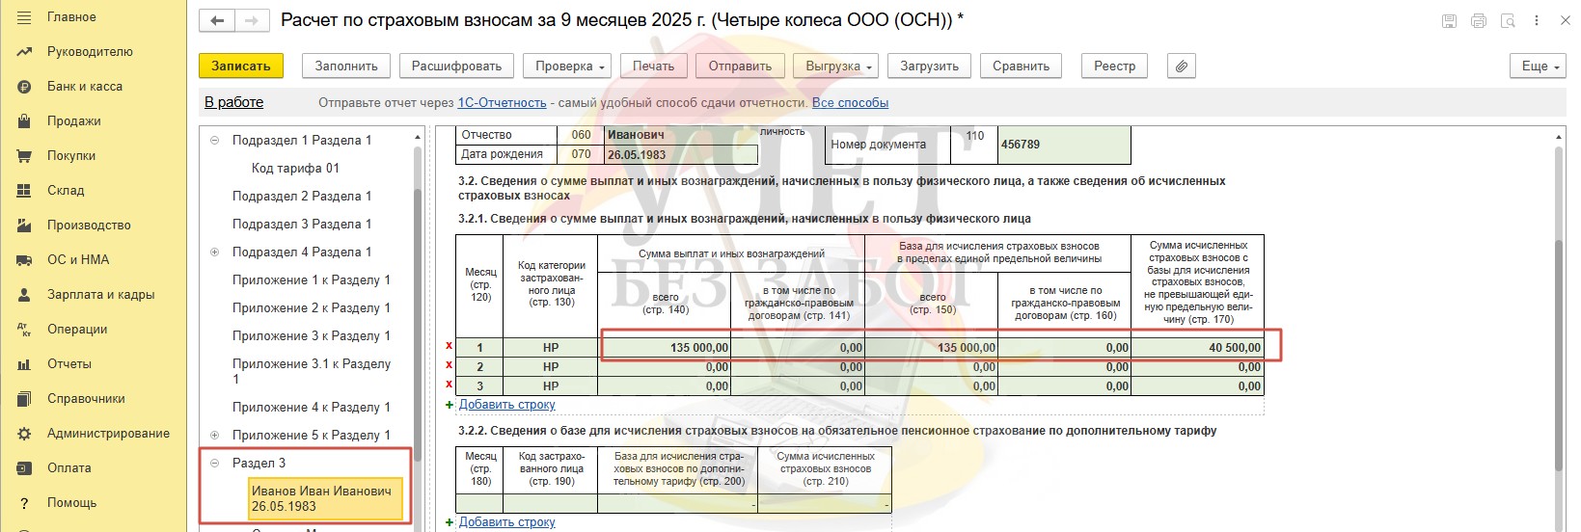
Task: Expand Подраздел 4 Раздела 1 node
Action: tap(215, 252)
